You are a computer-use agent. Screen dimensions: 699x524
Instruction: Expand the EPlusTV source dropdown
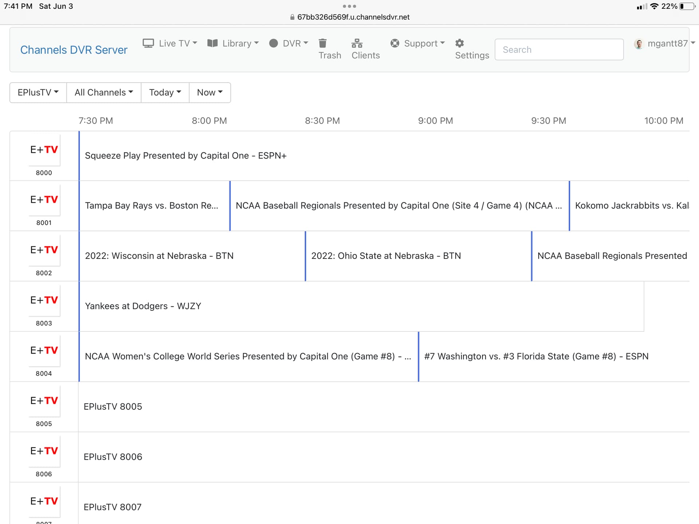pos(38,92)
